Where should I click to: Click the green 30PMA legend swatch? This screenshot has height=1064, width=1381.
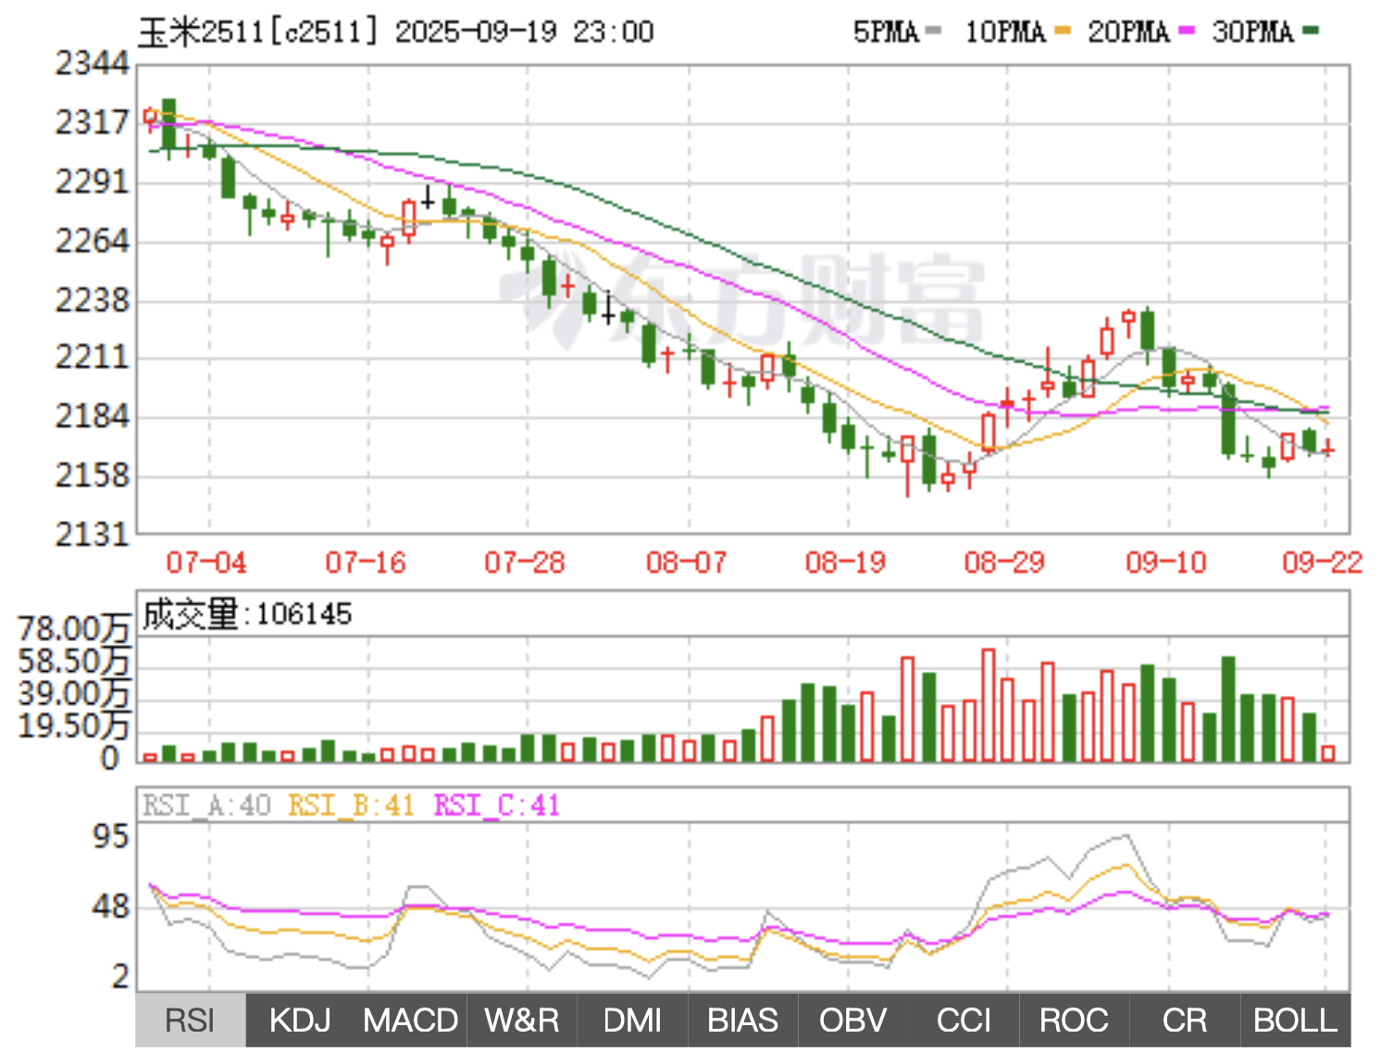coord(1310,31)
